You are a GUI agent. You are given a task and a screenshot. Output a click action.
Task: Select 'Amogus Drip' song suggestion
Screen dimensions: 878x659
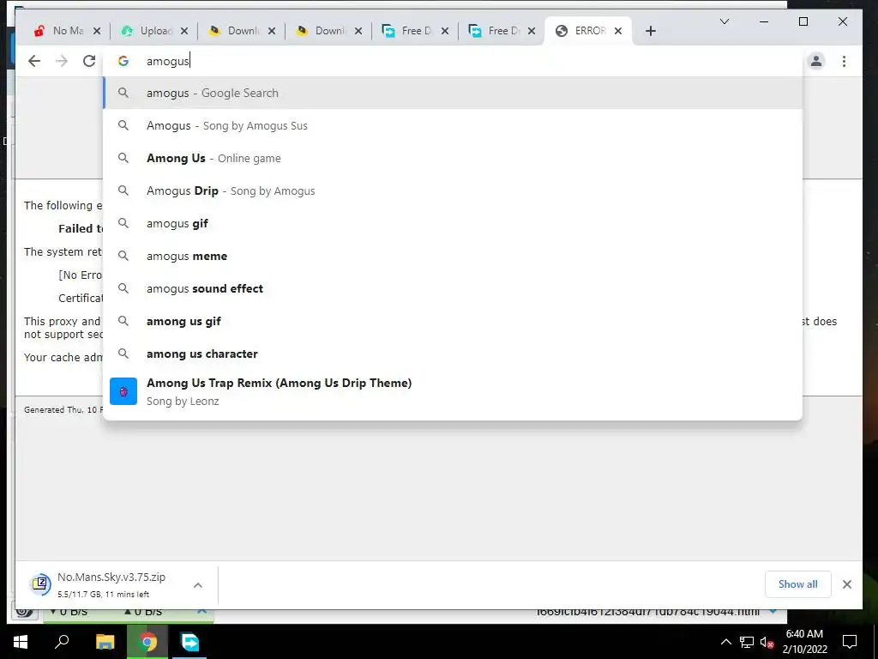[x=453, y=190]
